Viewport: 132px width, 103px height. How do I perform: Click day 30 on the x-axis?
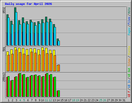point(120,100)
